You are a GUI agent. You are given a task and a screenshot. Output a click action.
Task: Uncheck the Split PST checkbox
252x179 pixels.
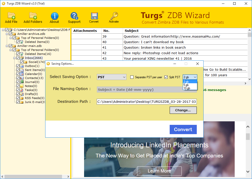tap(166, 77)
